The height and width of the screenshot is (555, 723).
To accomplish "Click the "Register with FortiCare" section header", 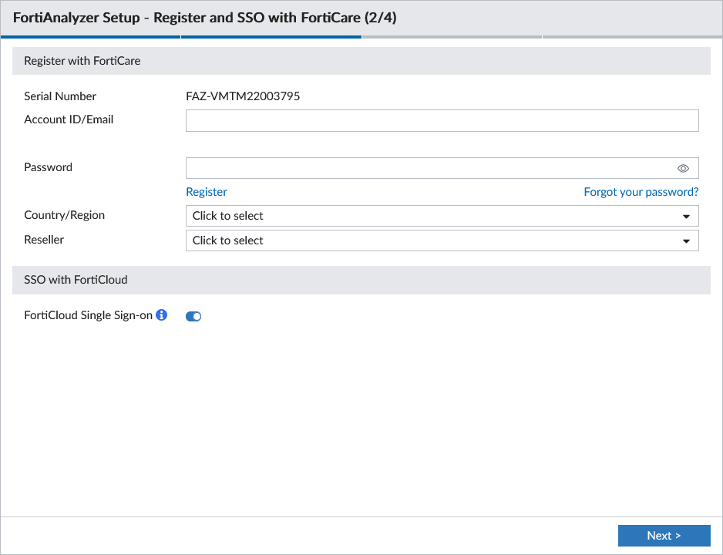I will (82, 61).
